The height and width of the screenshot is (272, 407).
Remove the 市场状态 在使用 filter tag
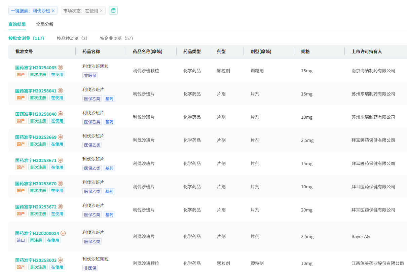101,11
